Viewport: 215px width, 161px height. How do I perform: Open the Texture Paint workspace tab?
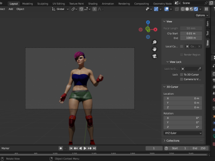click(77, 4)
